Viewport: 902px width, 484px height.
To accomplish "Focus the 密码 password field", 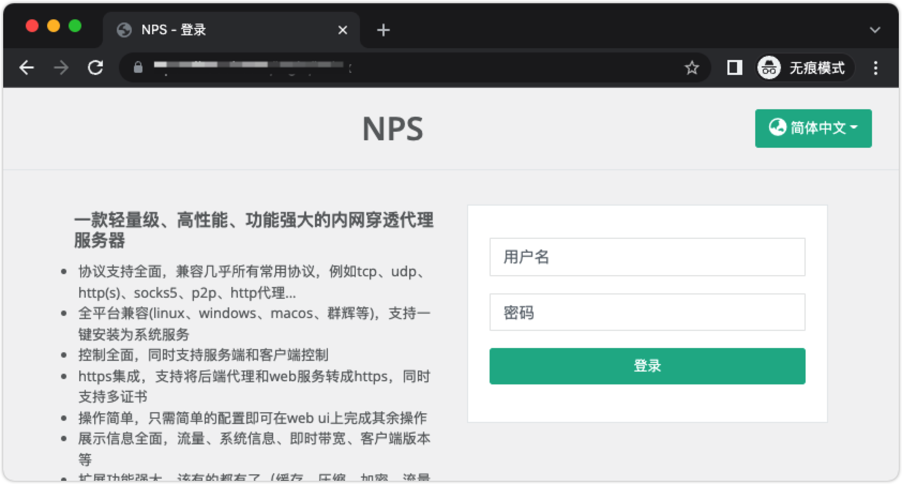I will coord(647,312).
